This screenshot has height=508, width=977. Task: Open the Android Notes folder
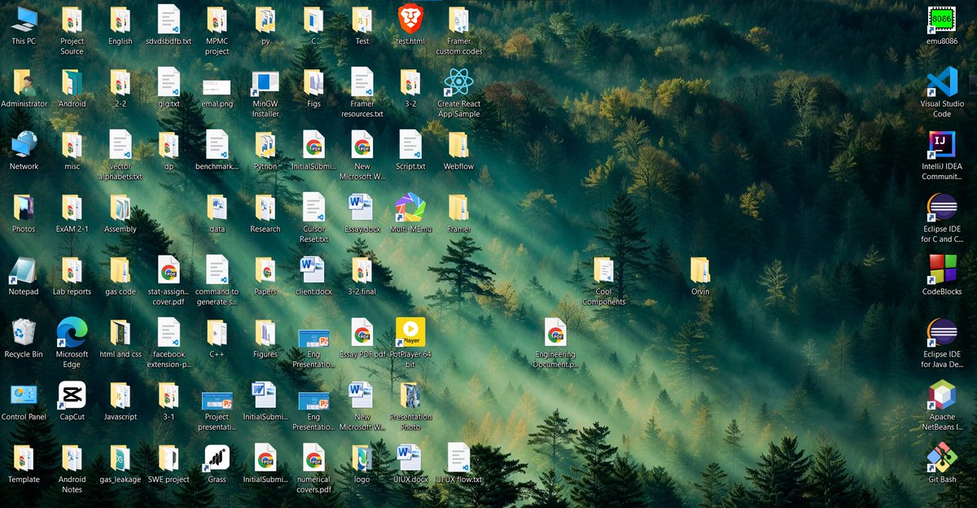click(x=72, y=468)
